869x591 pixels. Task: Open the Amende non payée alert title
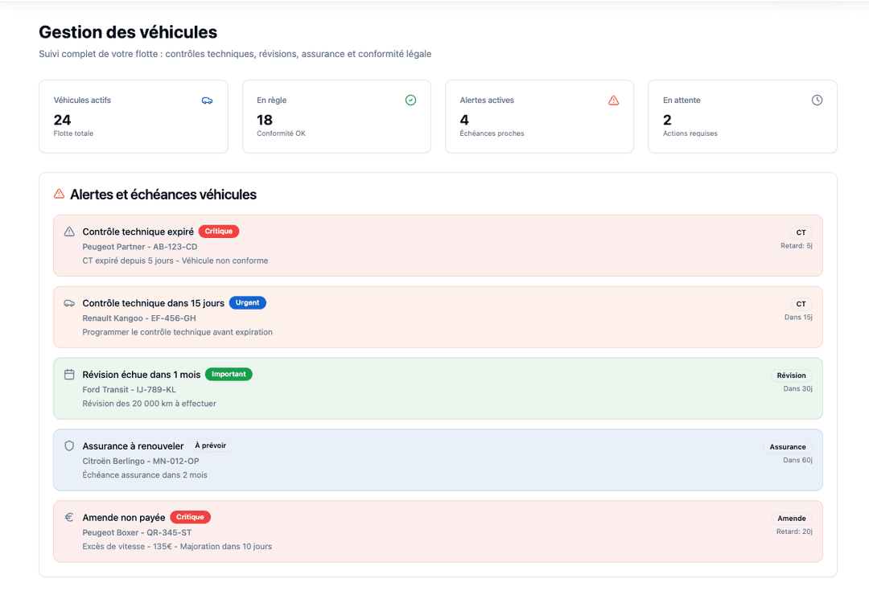tap(124, 518)
